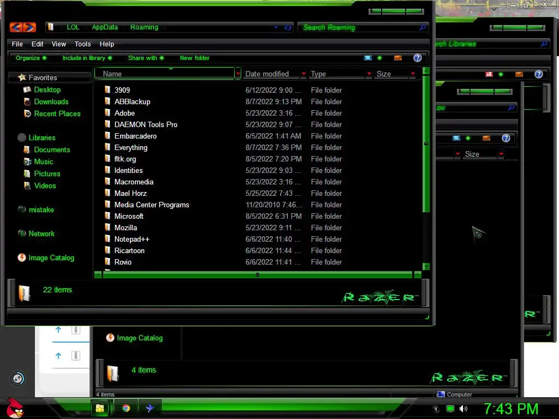The width and height of the screenshot is (559, 419).
Task: Open the Date modified column filter arrow
Action: click(304, 74)
